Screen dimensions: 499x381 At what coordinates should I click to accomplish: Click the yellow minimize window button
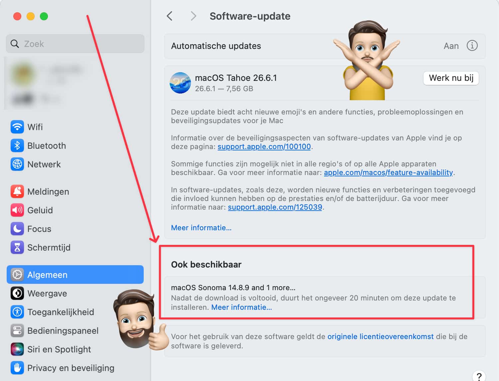(x=31, y=16)
